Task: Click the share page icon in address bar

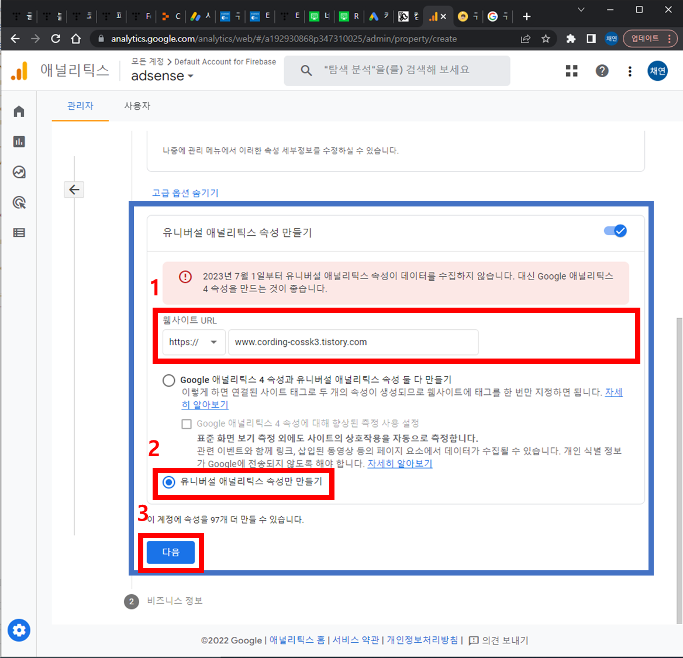Action: [525, 39]
